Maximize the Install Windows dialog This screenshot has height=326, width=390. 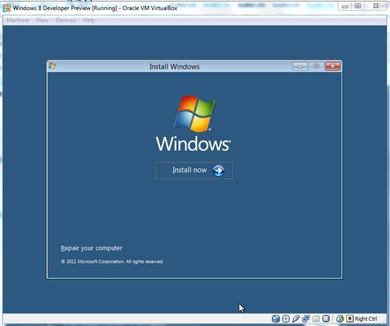point(316,66)
